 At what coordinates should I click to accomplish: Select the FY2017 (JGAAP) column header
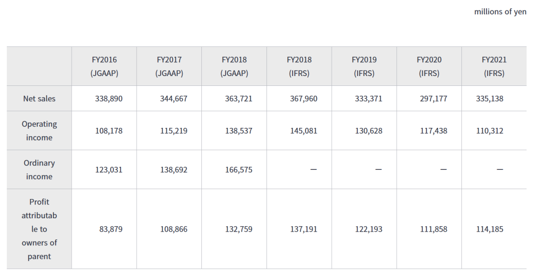(x=169, y=66)
